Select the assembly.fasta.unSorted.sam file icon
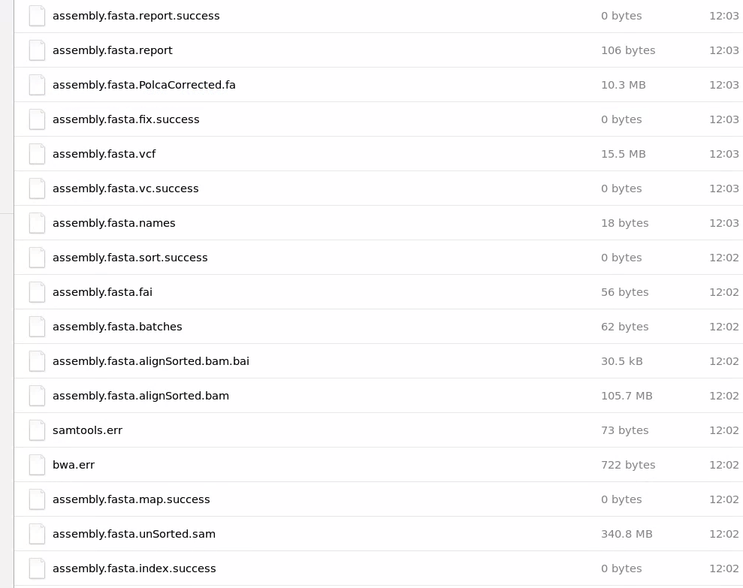 tap(37, 534)
